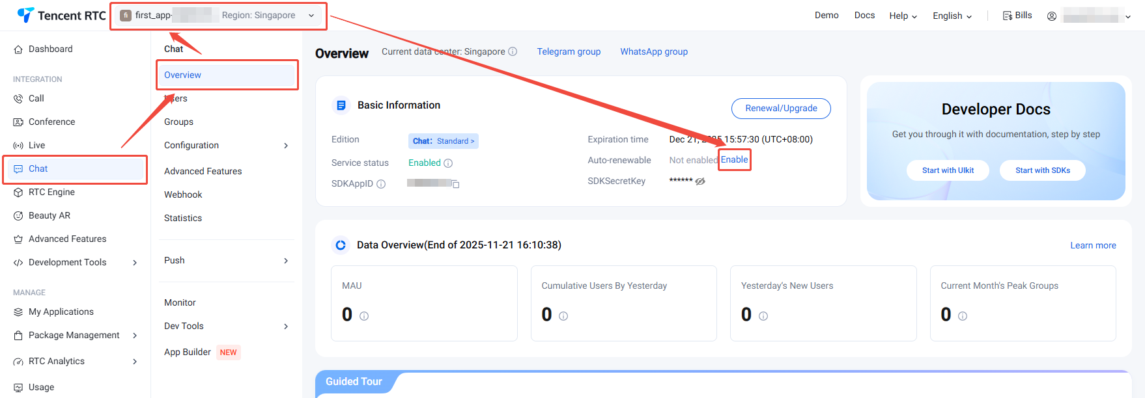The width and height of the screenshot is (1145, 398).
Task: Open the Advanced Features submenu item under Chat
Action: 203,171
